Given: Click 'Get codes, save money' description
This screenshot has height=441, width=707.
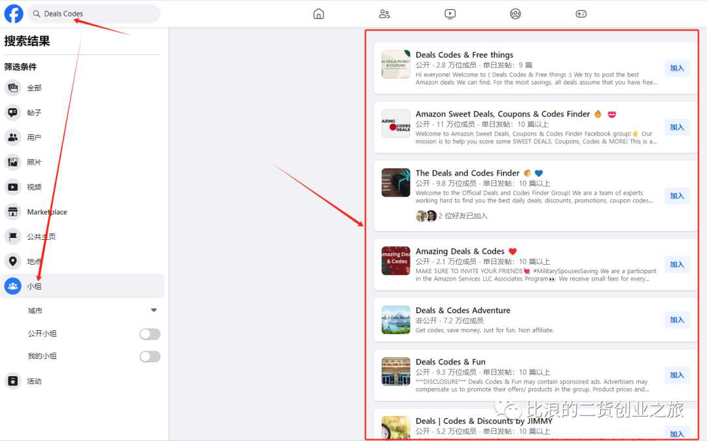Looking at the screenshot, I should point(484,330).
